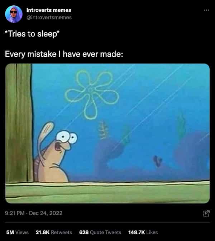Click the introverts memes display name
The image size is (215, 241).
(x=49, y=10)
